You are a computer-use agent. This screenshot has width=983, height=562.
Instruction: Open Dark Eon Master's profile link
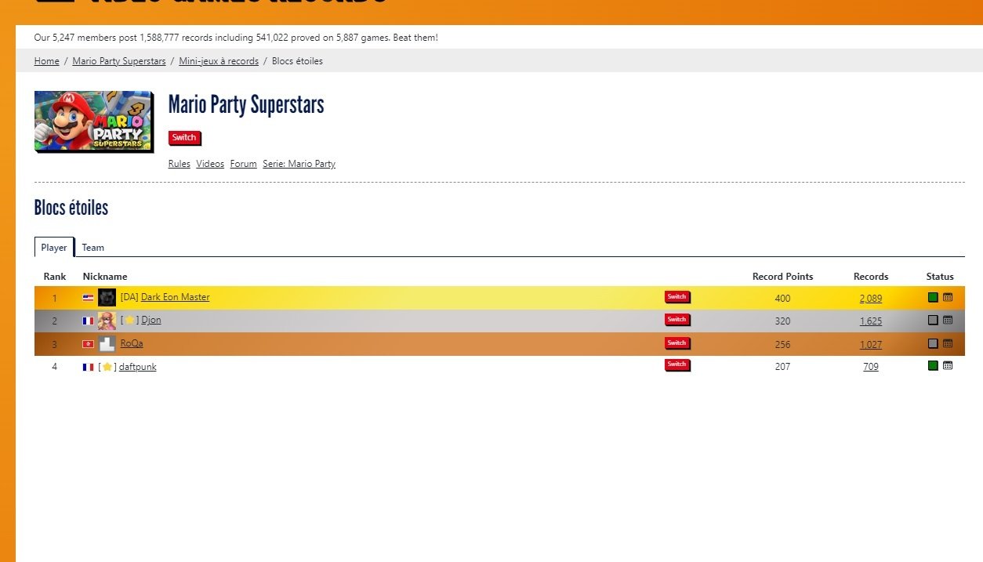(x=175, y=297)
